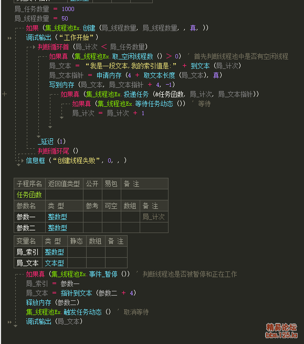The image size is (304, 344).
Task: Click the 整数型 type of 参数一
Action: 57,217
